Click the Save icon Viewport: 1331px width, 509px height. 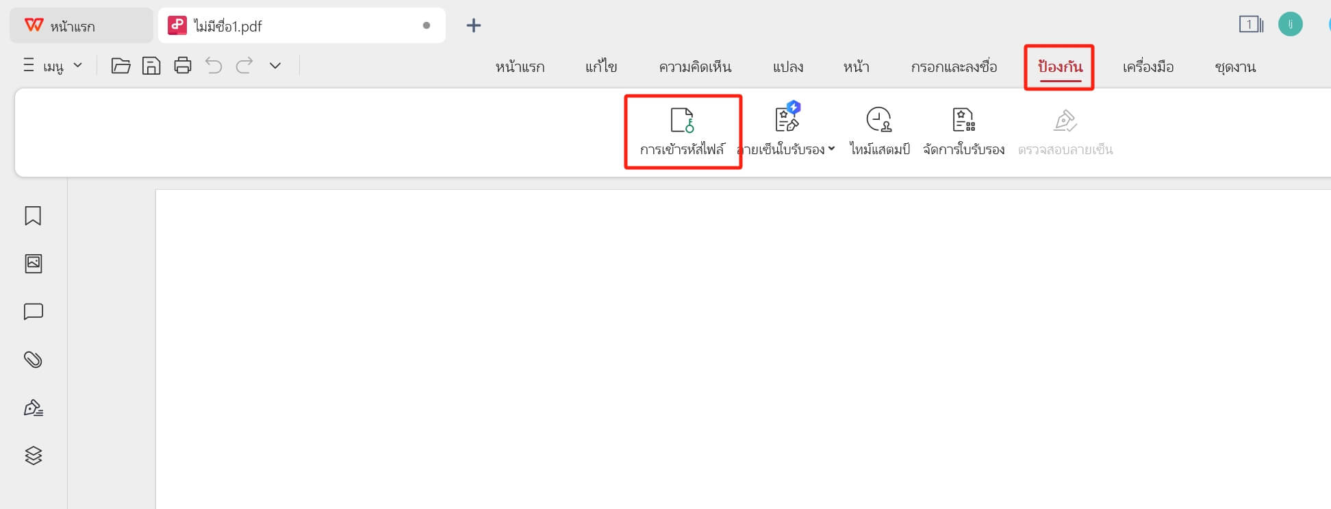coord(151,66)
